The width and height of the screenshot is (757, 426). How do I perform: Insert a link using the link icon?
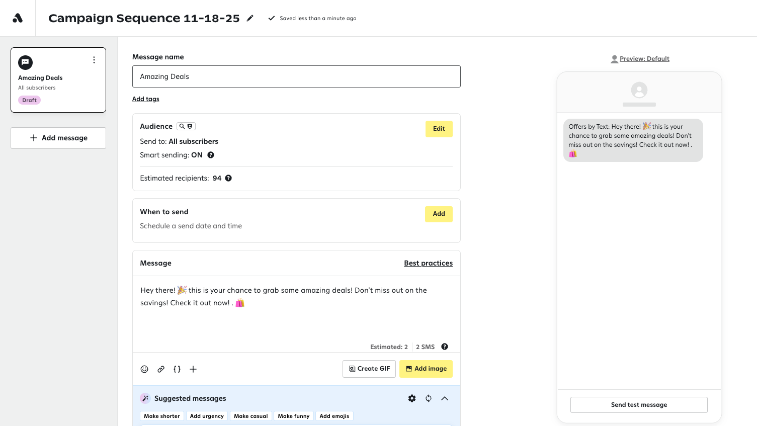[x=161, y=369]
